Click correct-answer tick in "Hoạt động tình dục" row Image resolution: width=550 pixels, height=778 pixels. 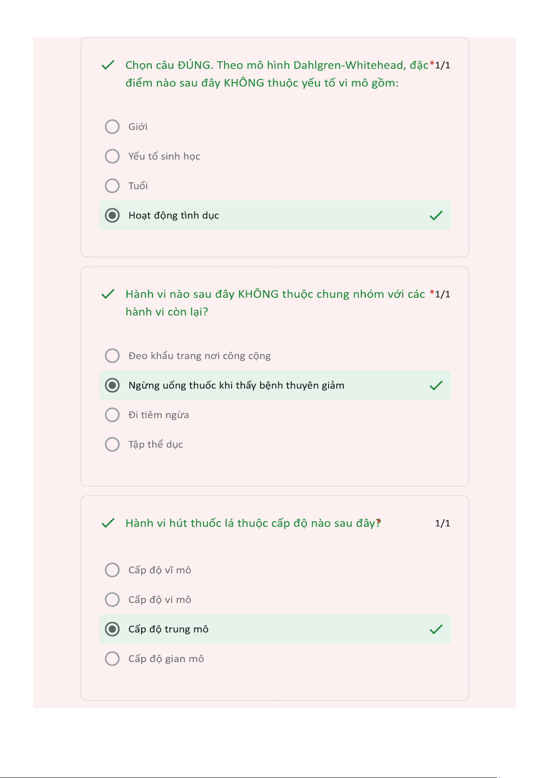436,216
